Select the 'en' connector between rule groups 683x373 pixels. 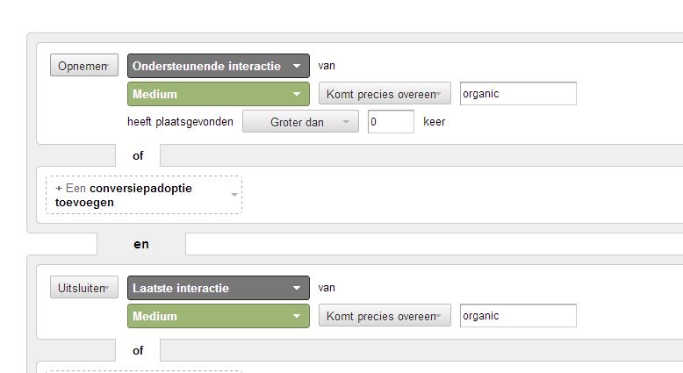(x=141, y=244)
